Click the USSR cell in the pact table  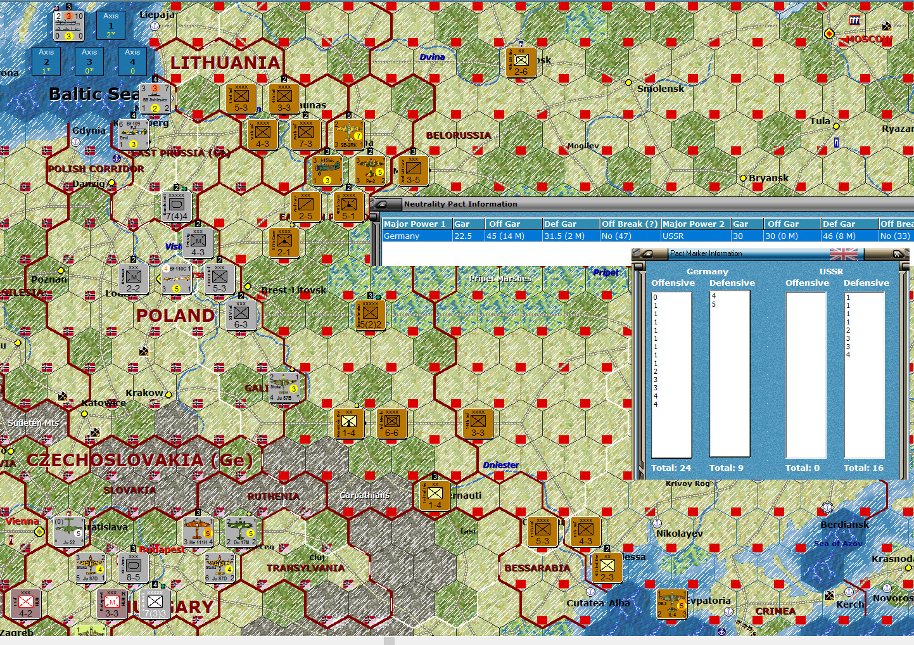tap(695, 236)
